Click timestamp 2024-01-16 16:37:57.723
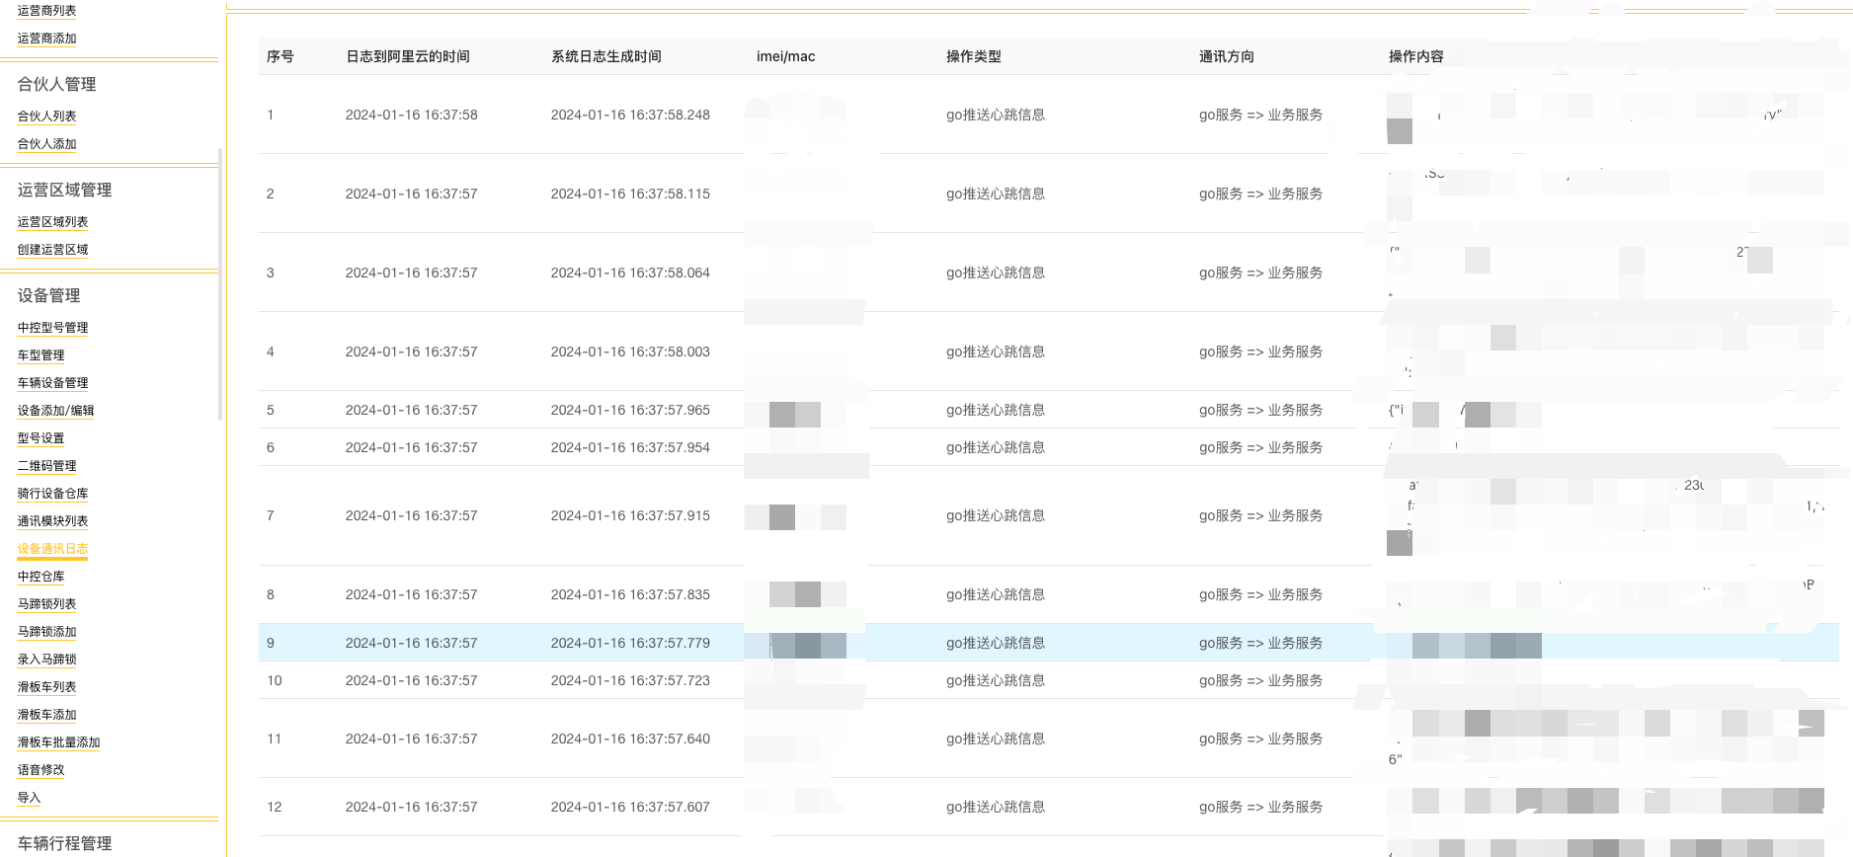Screen dimensions: 1853x857 point(630,680)
